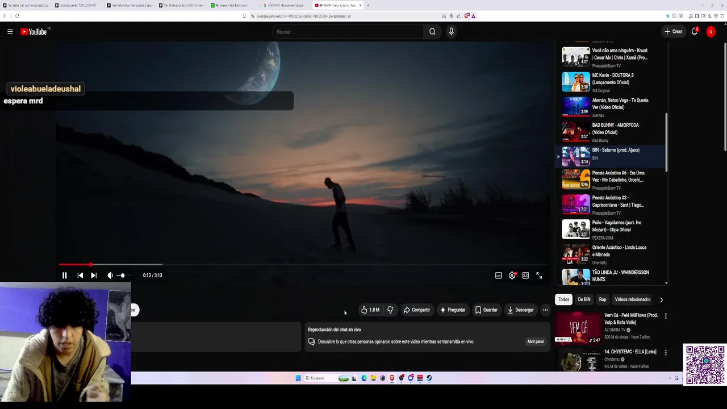727x409 pixels.
Task: Click the search magnifier button
Action: [x=432, y=32]
